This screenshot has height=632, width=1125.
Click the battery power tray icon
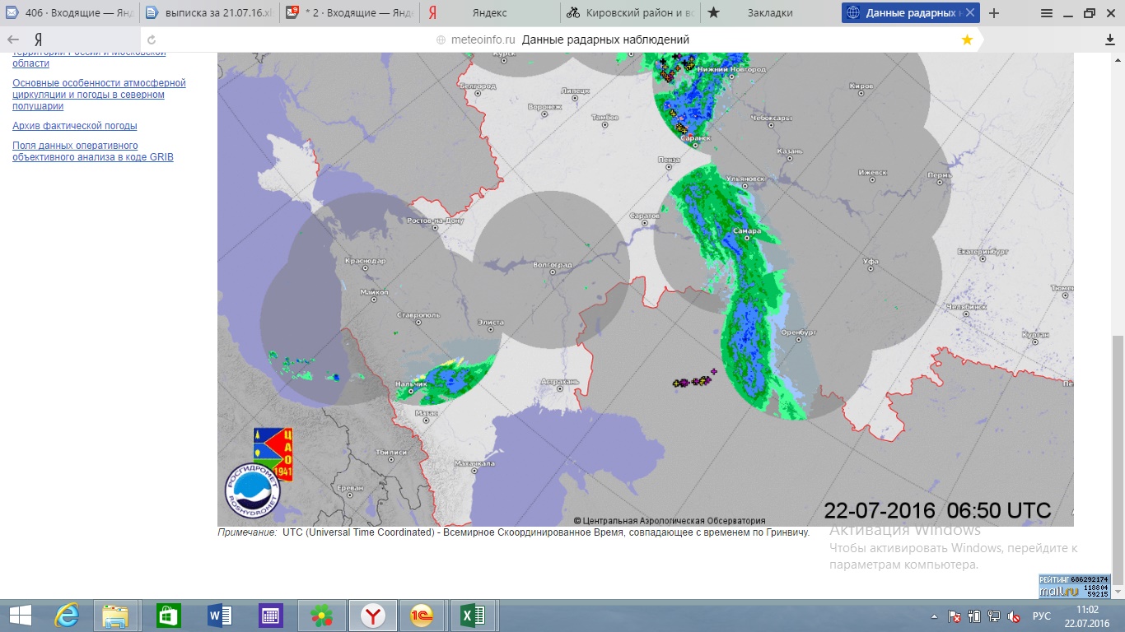(x=975, y=616)
